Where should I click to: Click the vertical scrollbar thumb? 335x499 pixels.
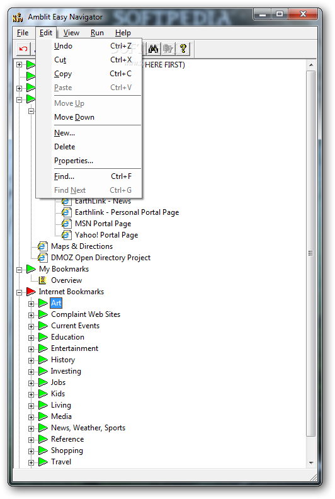(x=311, y=254)
